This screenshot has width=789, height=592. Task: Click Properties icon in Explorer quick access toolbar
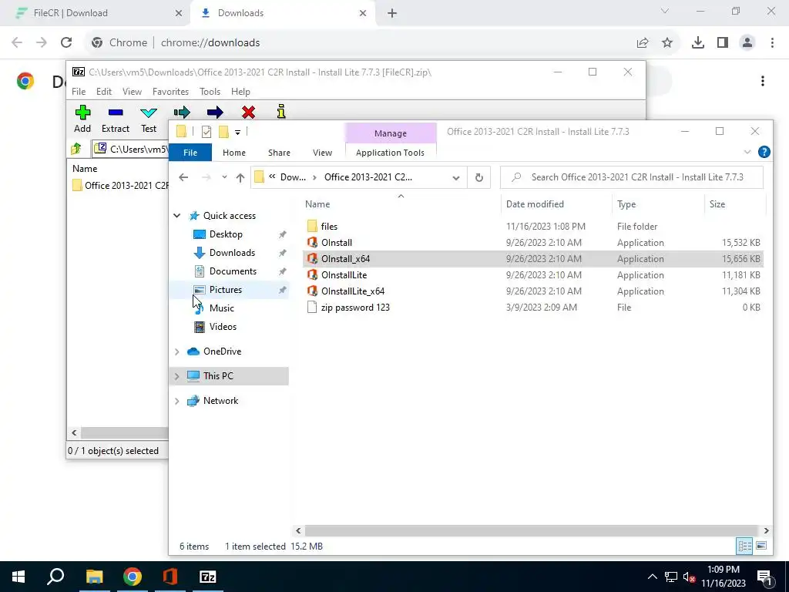click(206, 132)
